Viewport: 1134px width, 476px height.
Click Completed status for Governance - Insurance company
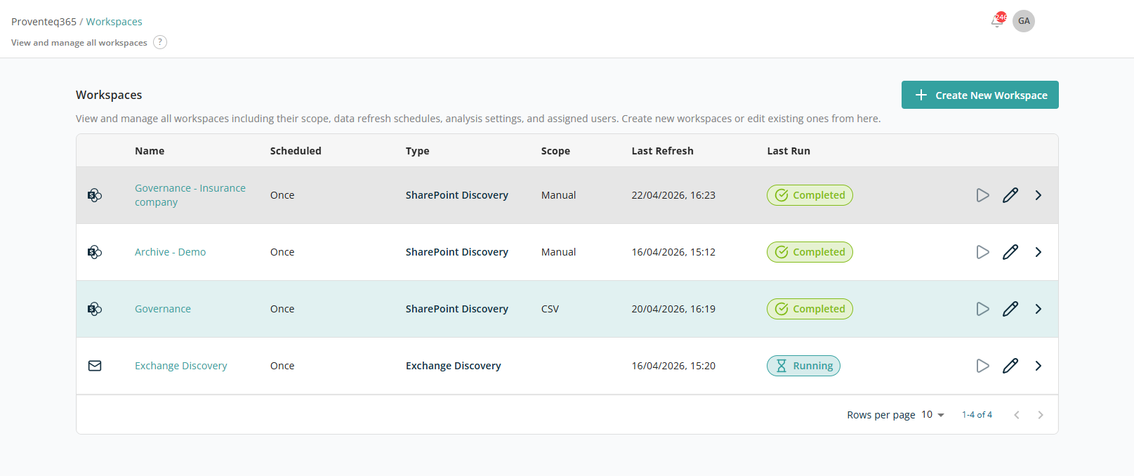point(810,195)
